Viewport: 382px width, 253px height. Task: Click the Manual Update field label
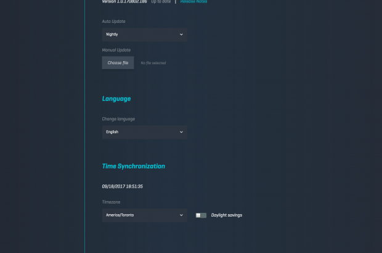point(116,50)
